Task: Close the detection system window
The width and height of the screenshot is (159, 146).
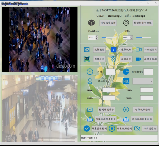Action: 156,3
